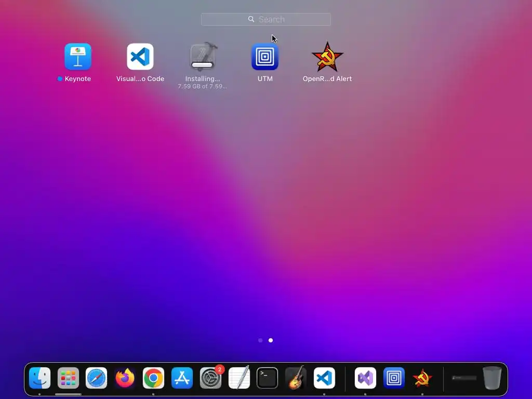
Task: Launch Visual Studio Code in Launchpad grid
Action: tap(140, 57)
